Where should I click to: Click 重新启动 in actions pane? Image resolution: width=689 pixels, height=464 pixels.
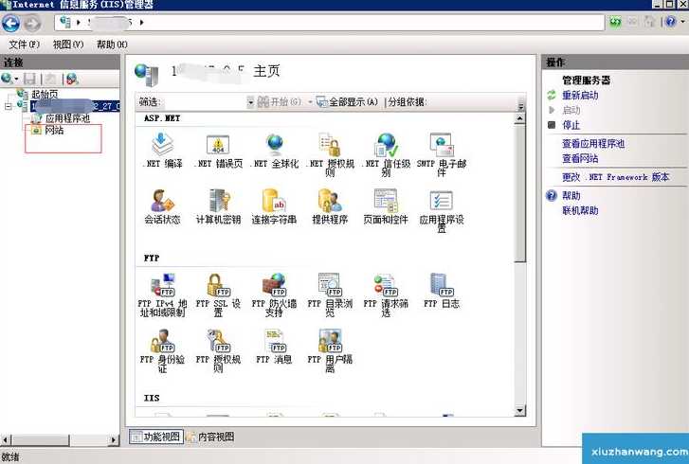coord(580,96)
